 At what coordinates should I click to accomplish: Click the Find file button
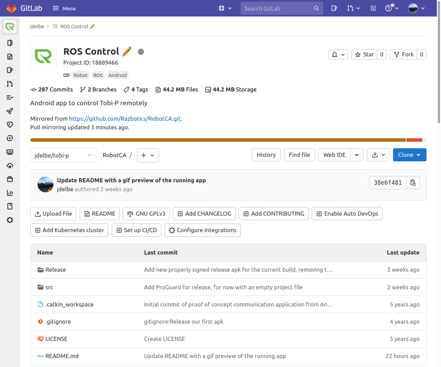coord(299,155)
